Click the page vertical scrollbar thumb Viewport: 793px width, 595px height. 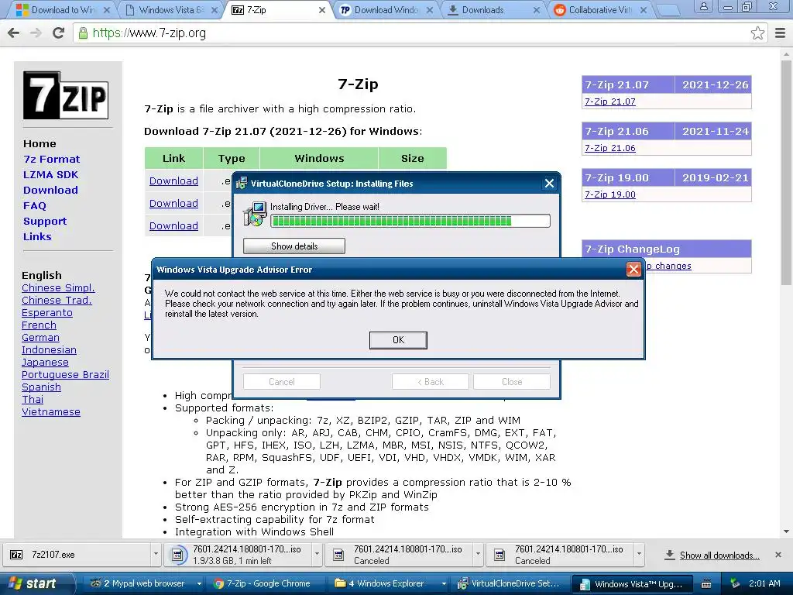tap(786, 172)
